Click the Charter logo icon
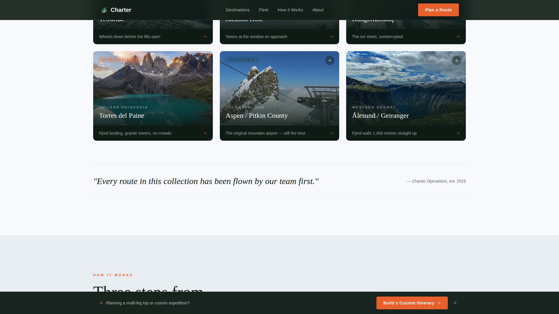This screenshot has width=559, height=314. click(x=104, y=10)
